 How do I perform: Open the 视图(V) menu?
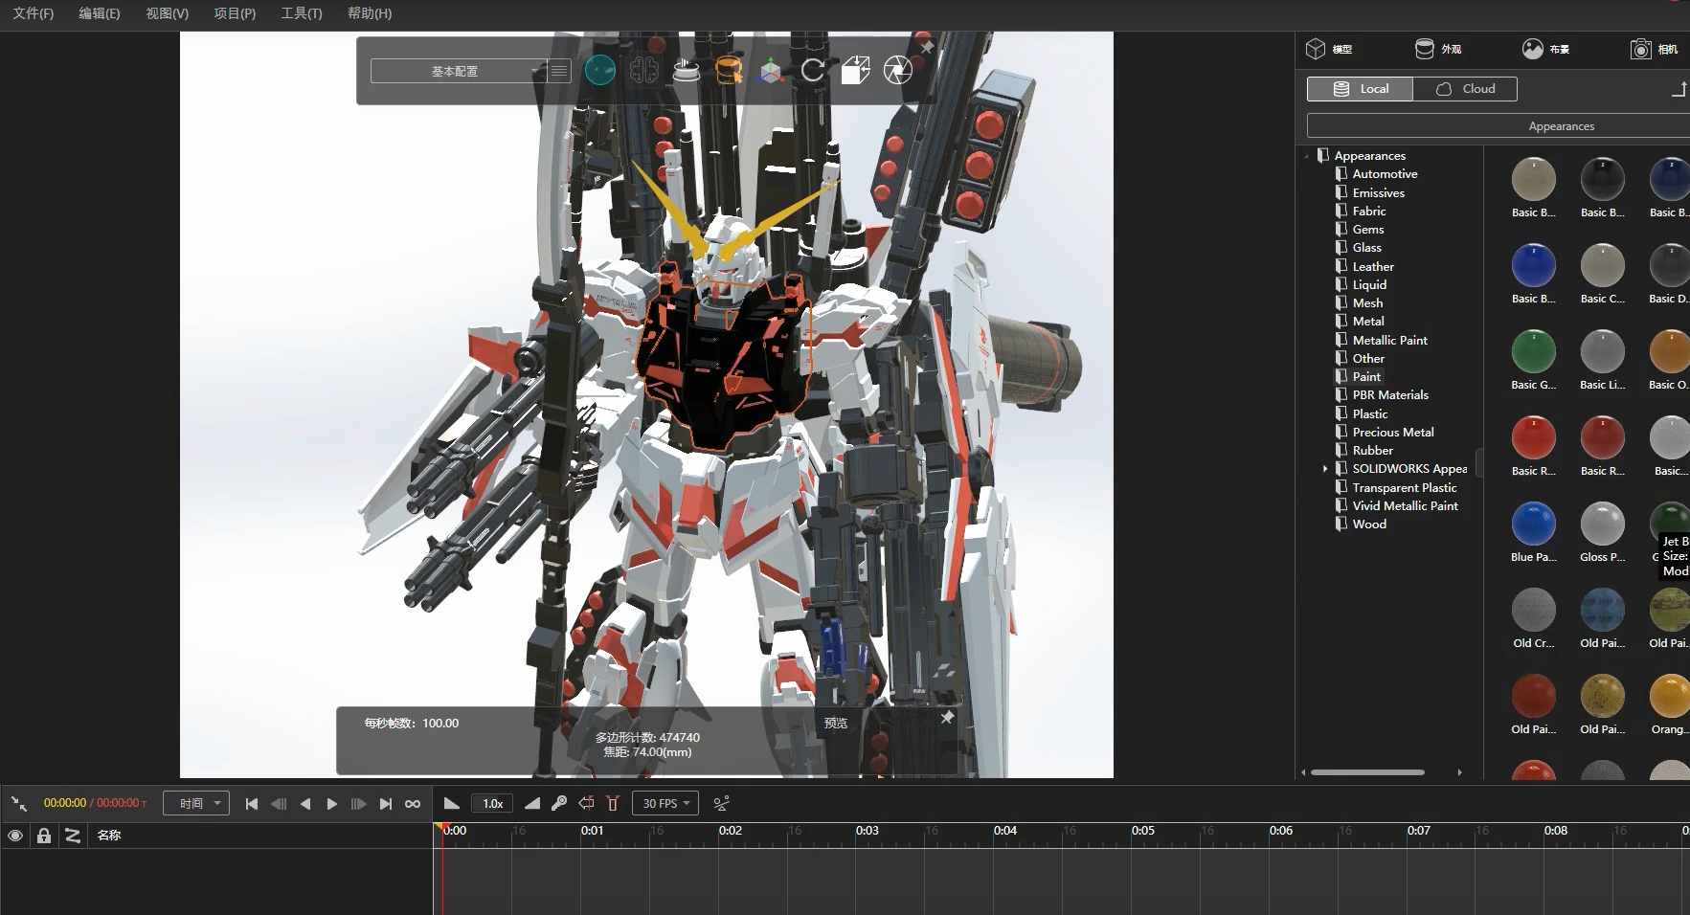168,13
